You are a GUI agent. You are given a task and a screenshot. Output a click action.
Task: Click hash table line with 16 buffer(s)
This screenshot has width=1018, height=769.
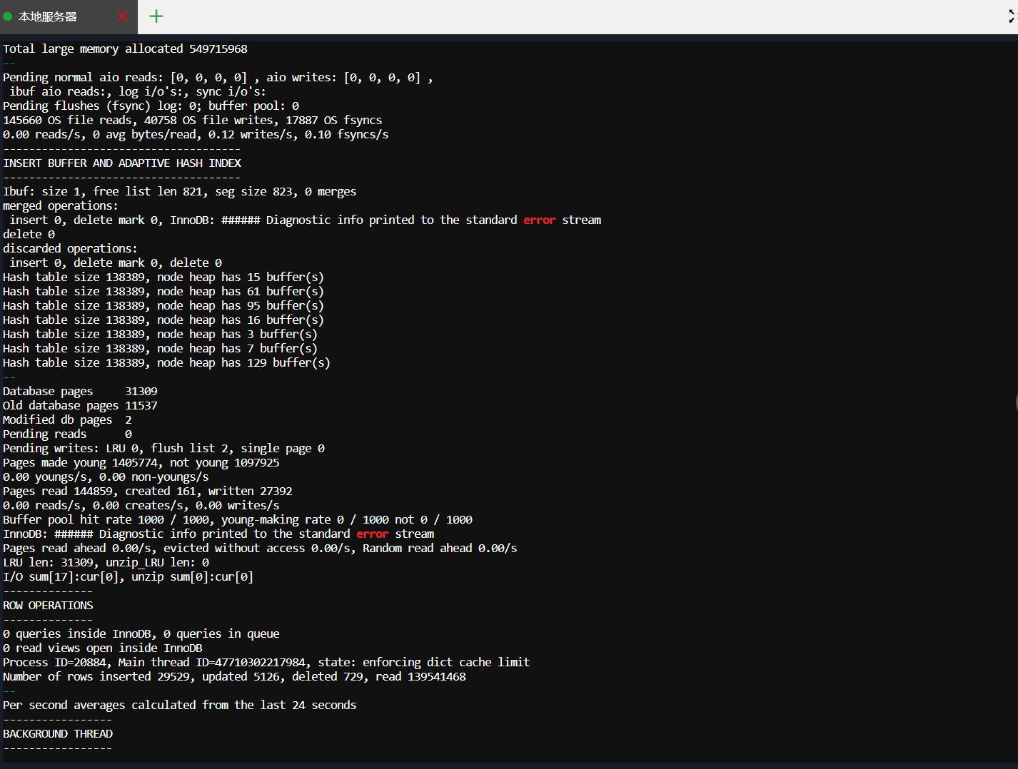163,320
